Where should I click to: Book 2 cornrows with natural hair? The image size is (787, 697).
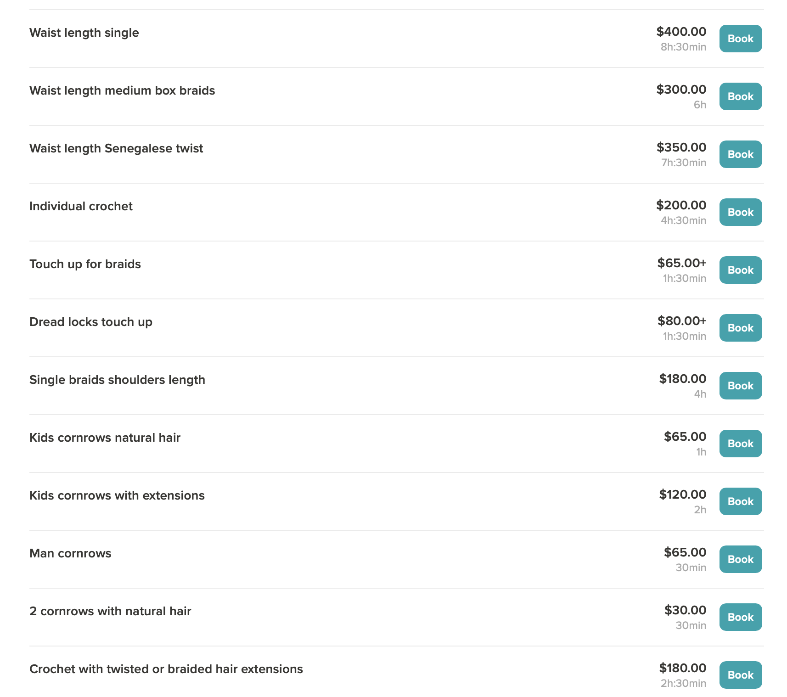(x=740, y=617)
